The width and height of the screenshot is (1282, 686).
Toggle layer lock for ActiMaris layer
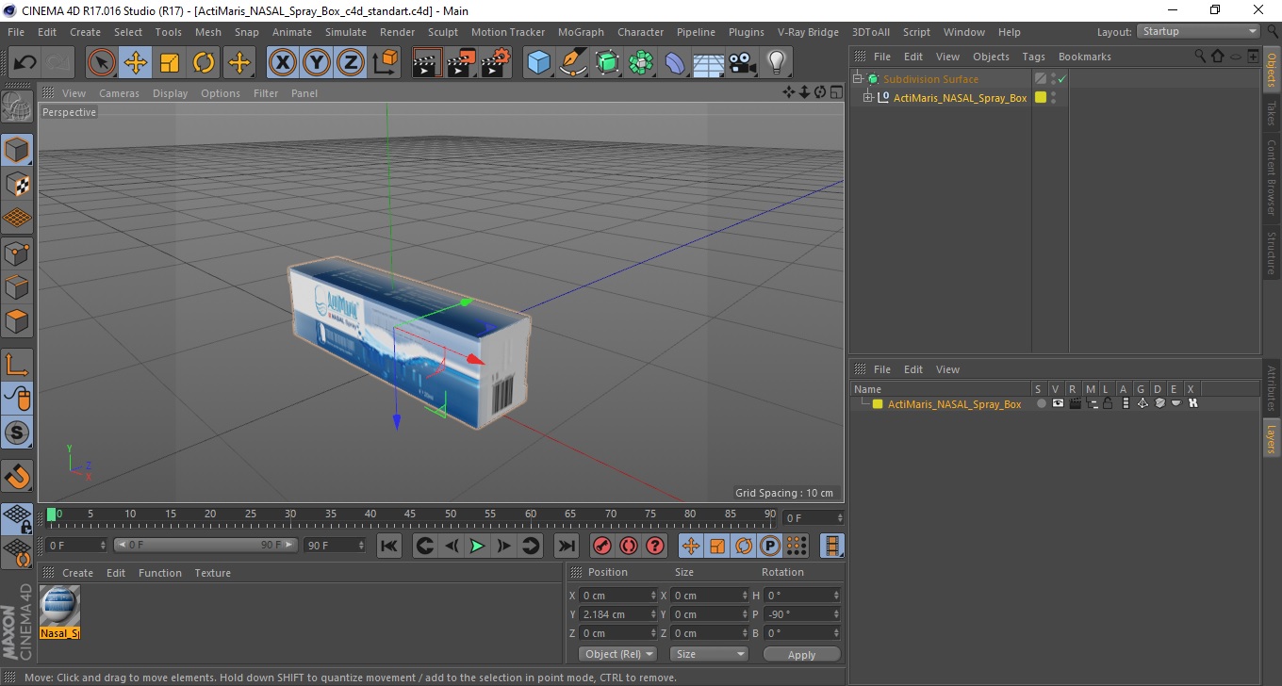tap(1109, 403)
